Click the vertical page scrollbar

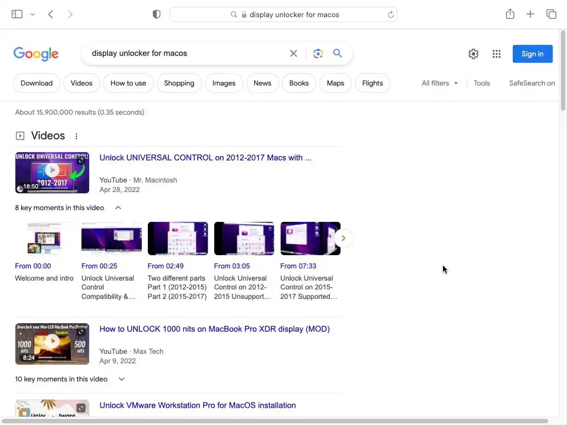click(563, 71)
